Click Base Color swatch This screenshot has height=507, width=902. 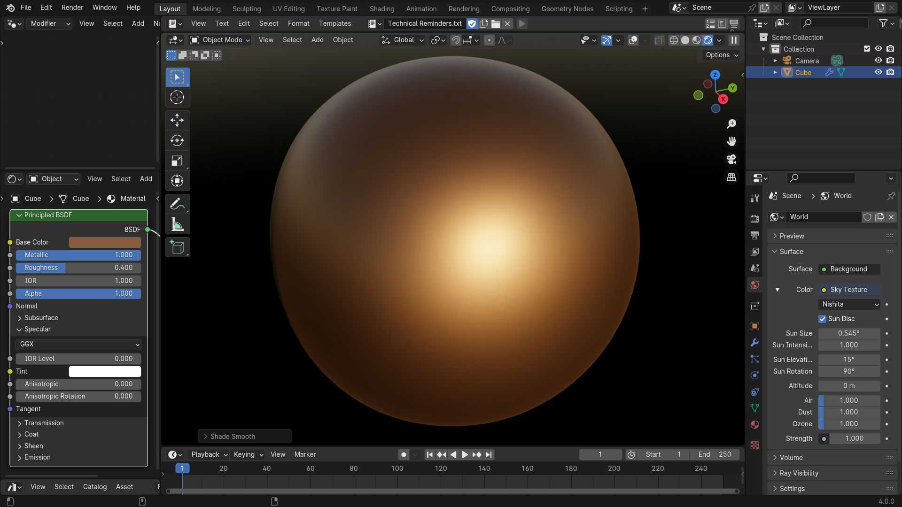[105, 242]
